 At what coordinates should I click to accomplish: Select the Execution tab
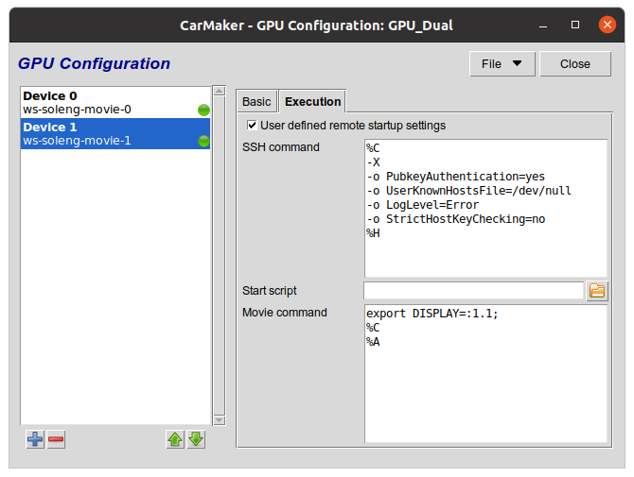[312, 101]
